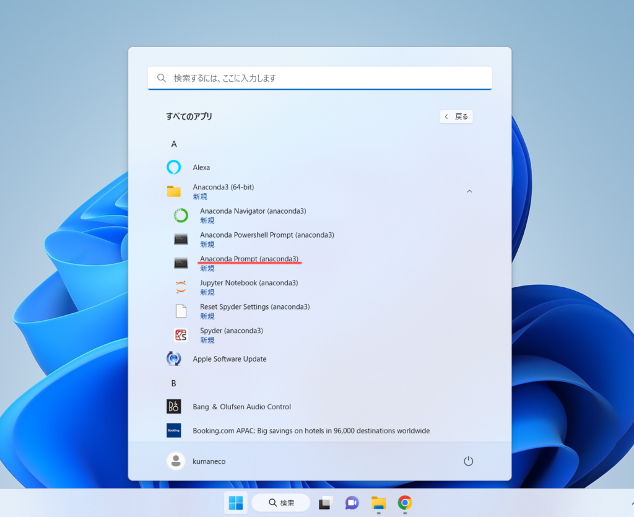Click the すべてのアプリ heading

[x=189, y=116]
